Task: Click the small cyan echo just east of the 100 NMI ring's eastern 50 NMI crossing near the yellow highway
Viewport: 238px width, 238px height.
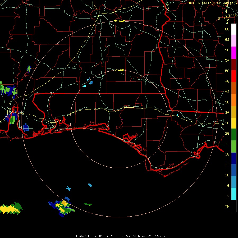Action: point(178,115)
